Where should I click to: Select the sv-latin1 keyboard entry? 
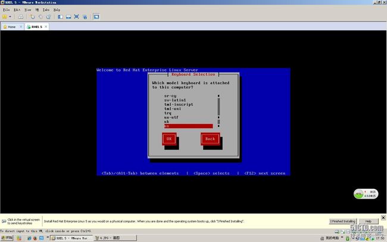[x=175, y=100]
